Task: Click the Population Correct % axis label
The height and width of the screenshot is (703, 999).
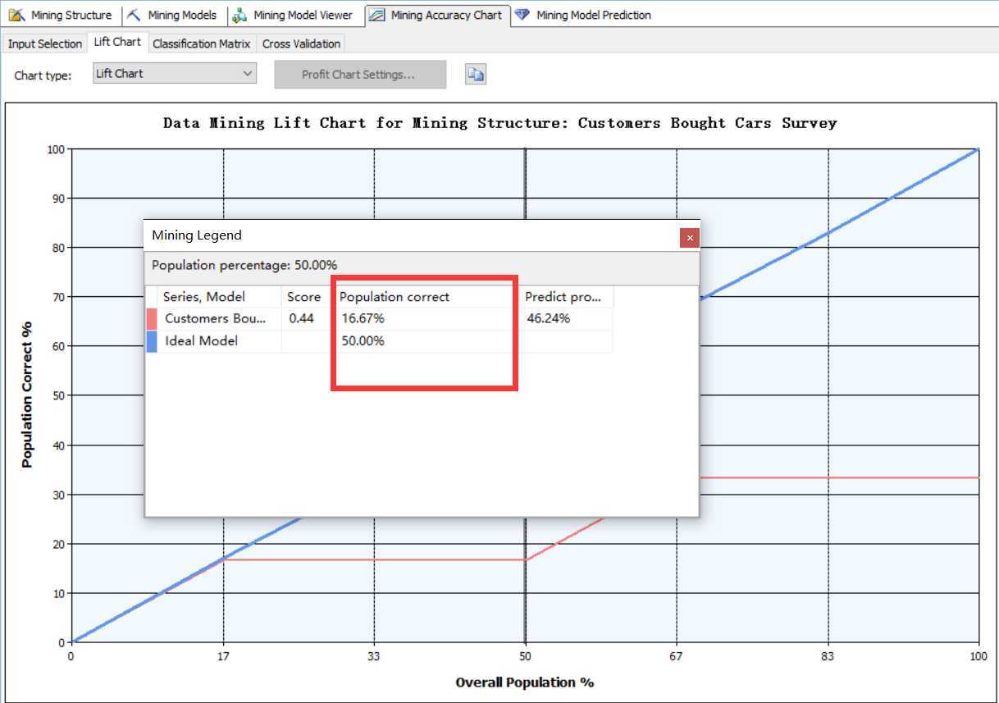Action: point(28,395)
